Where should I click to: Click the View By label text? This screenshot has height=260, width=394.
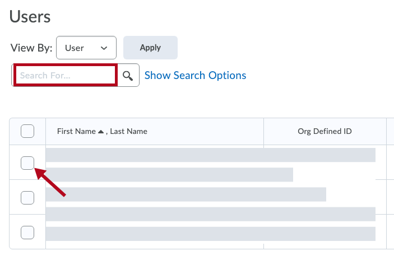click(31, 48)
